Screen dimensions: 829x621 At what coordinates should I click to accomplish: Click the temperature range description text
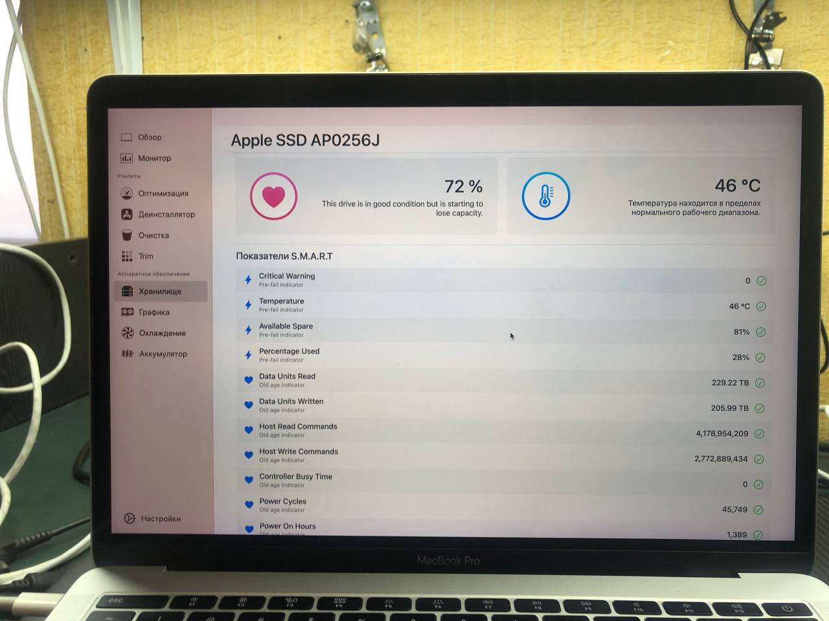coord(694,208)
